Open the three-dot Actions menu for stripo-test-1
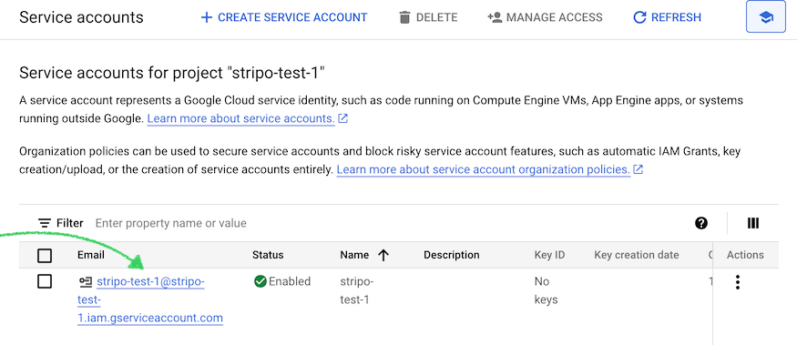 738,282
